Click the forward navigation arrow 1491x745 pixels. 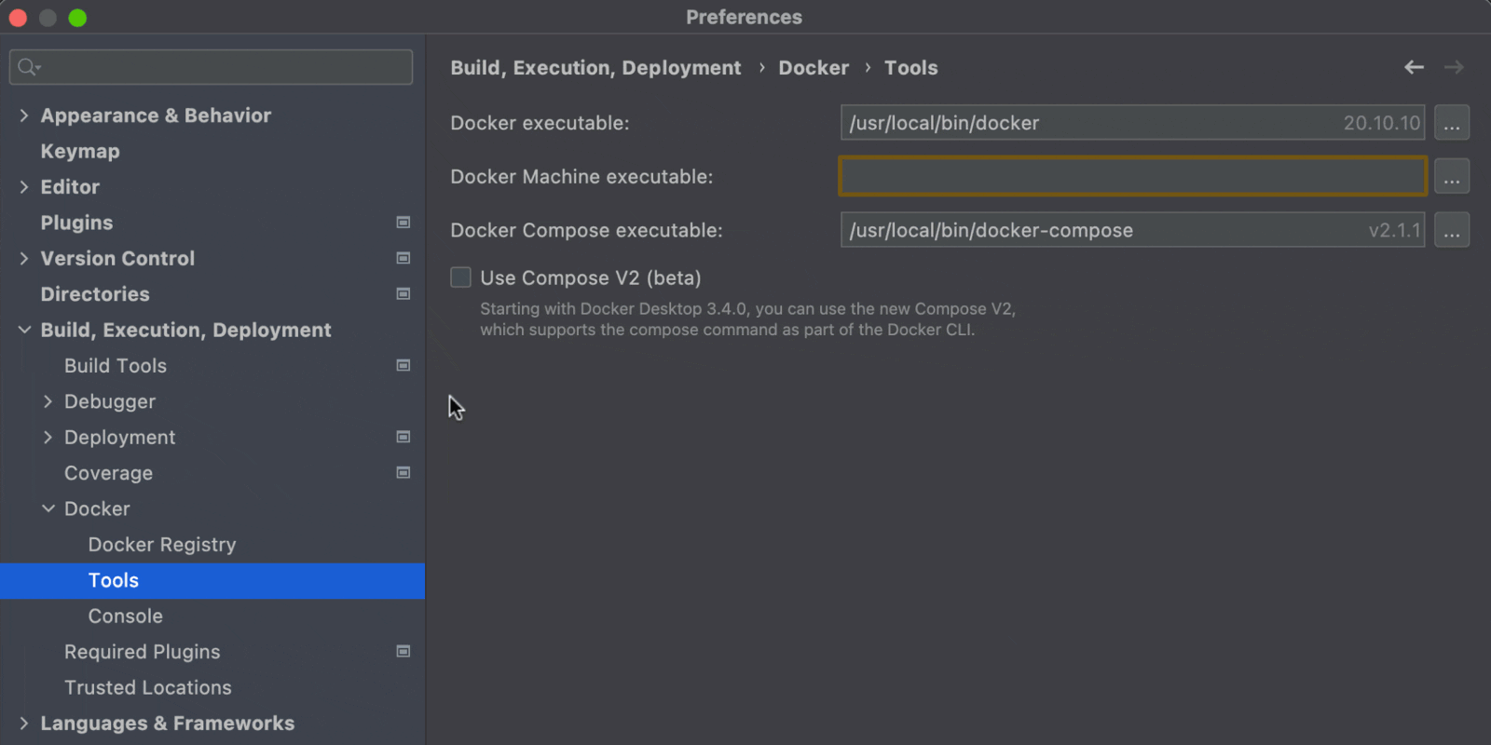pos(1454,67)
